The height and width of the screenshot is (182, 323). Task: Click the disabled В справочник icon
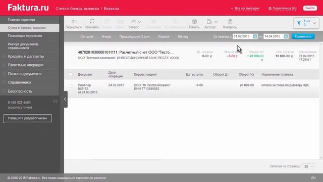[175, 21]
